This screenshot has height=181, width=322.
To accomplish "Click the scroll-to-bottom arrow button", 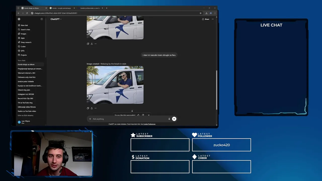I will coord(132,111).
